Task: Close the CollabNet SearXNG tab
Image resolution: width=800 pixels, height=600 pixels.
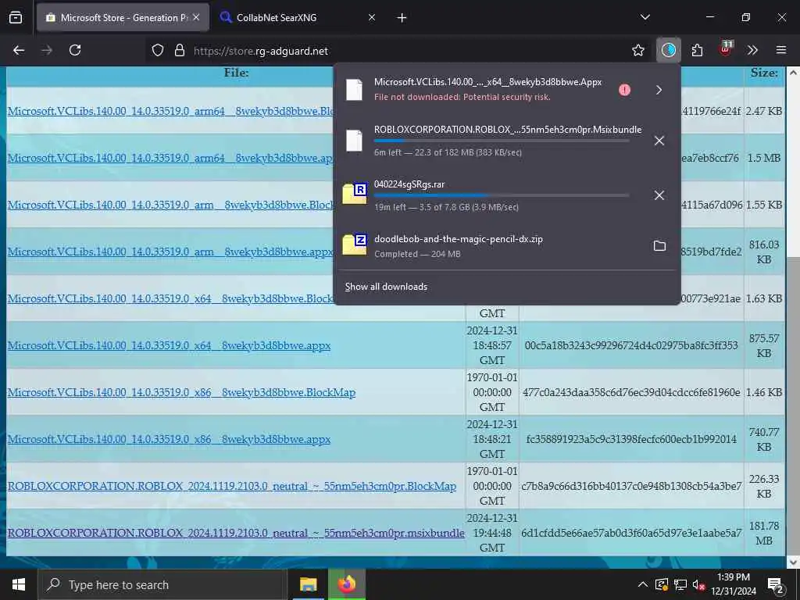Action: click(x=371, y=17)
